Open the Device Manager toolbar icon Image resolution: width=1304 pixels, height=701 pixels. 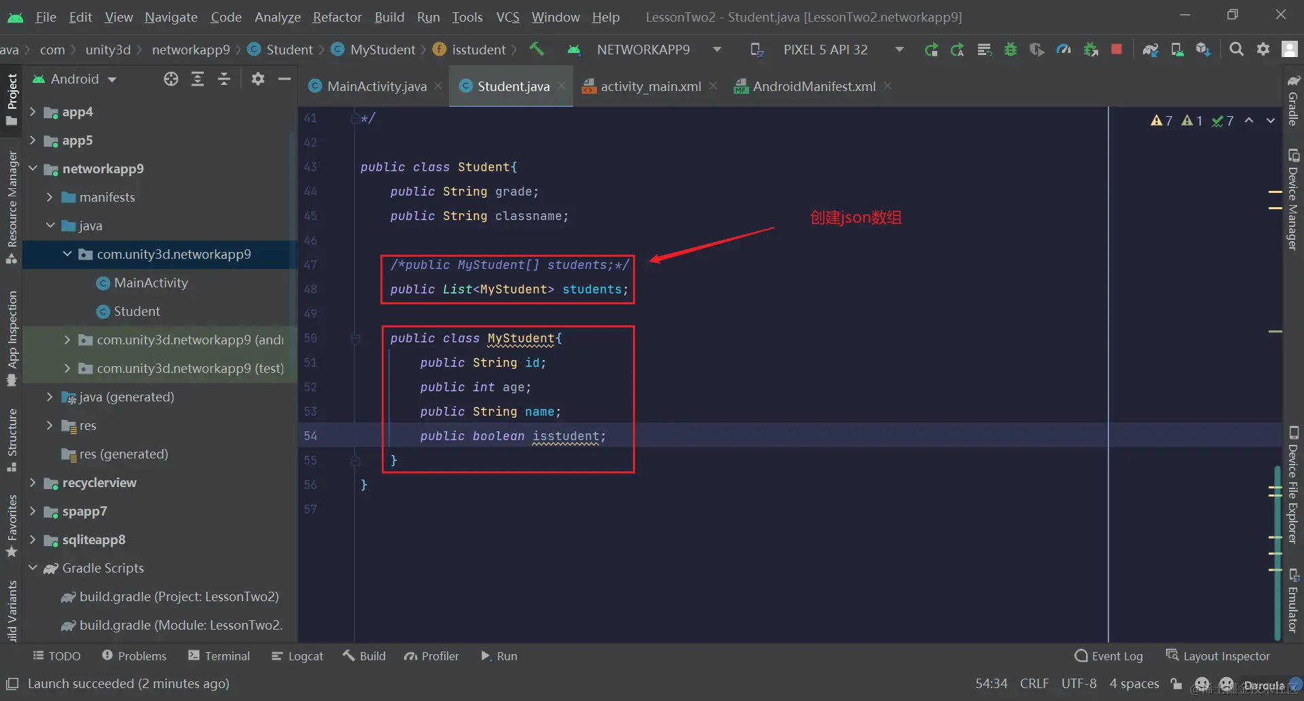pos(1177,50)
